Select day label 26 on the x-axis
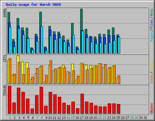Image resolution: width=155 pixels, height=121 pixels. pos(123,118)
